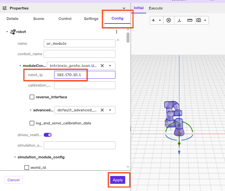The height and width of the screenshot is (191, 225).
Task: Click the context_name input field
Action: coord(80,54)
